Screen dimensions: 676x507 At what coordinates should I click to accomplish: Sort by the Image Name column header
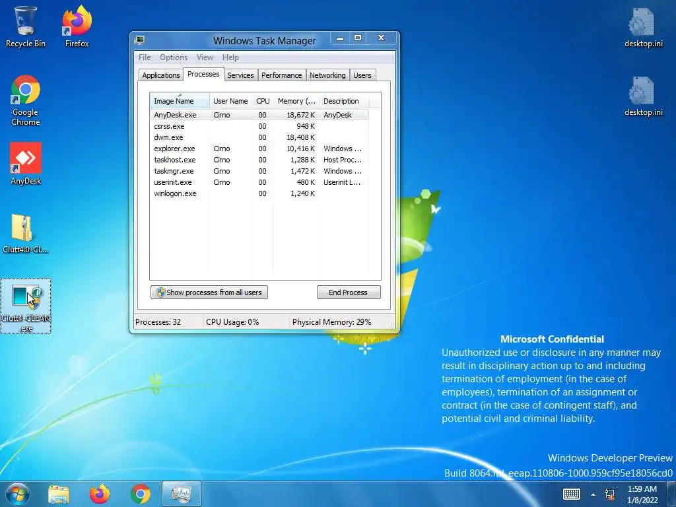coord(180,100)
